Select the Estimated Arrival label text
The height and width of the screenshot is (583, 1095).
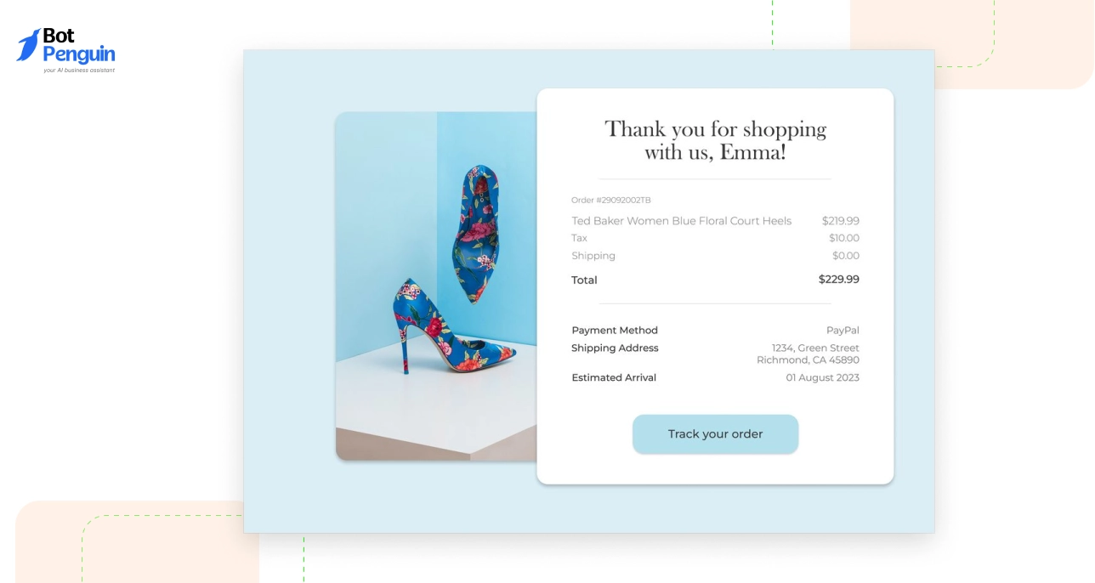coord(614,377)
